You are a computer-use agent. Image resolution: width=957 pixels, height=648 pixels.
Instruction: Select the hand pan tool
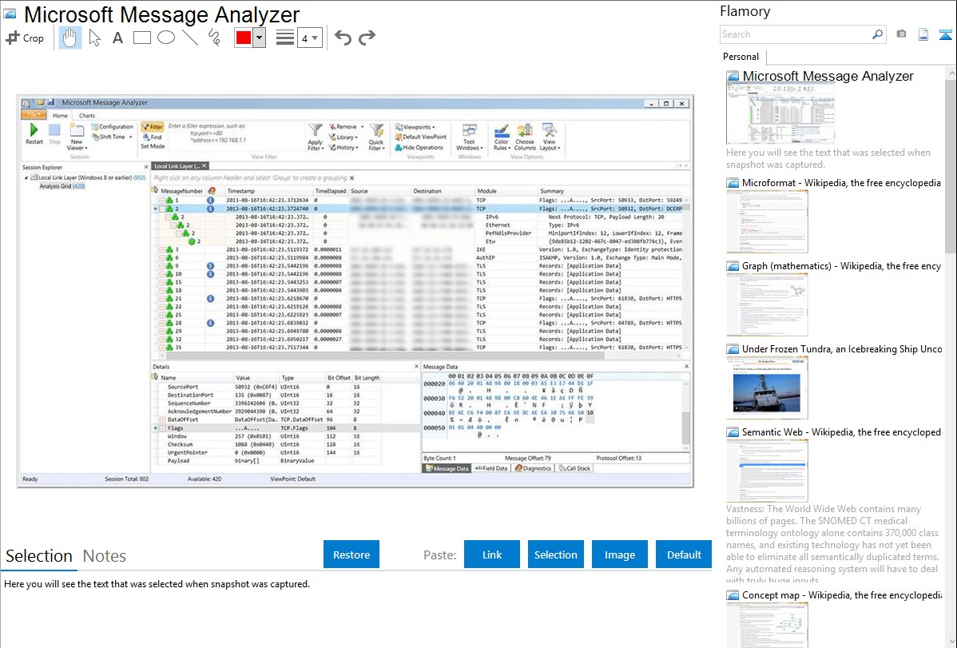pos(69,38)
